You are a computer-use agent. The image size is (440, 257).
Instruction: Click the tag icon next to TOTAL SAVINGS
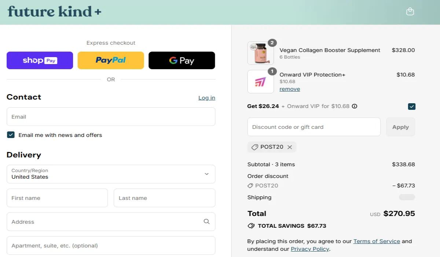click(x=250, y=226)
